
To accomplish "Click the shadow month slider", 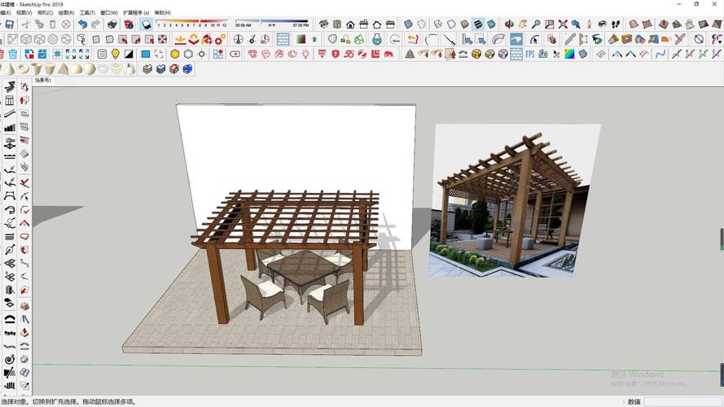I will point(191,23).
